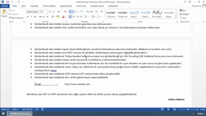Image resolution: width=206 pixels, height=116 pixels.
Task: Increase font size with the grow icon
Action: tap(50, 12)
